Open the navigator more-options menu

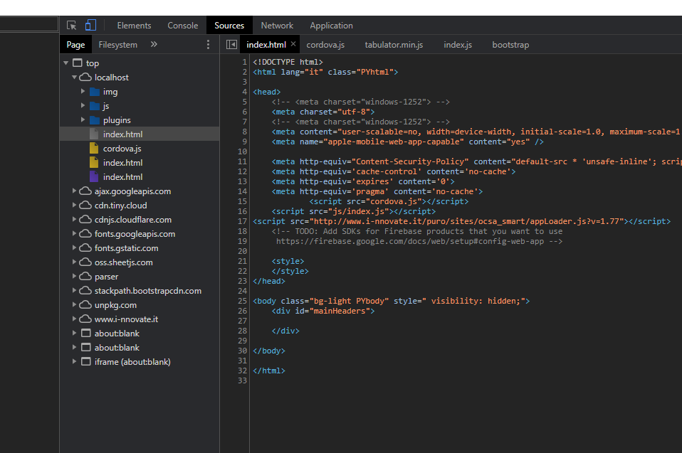coord(208,44)
